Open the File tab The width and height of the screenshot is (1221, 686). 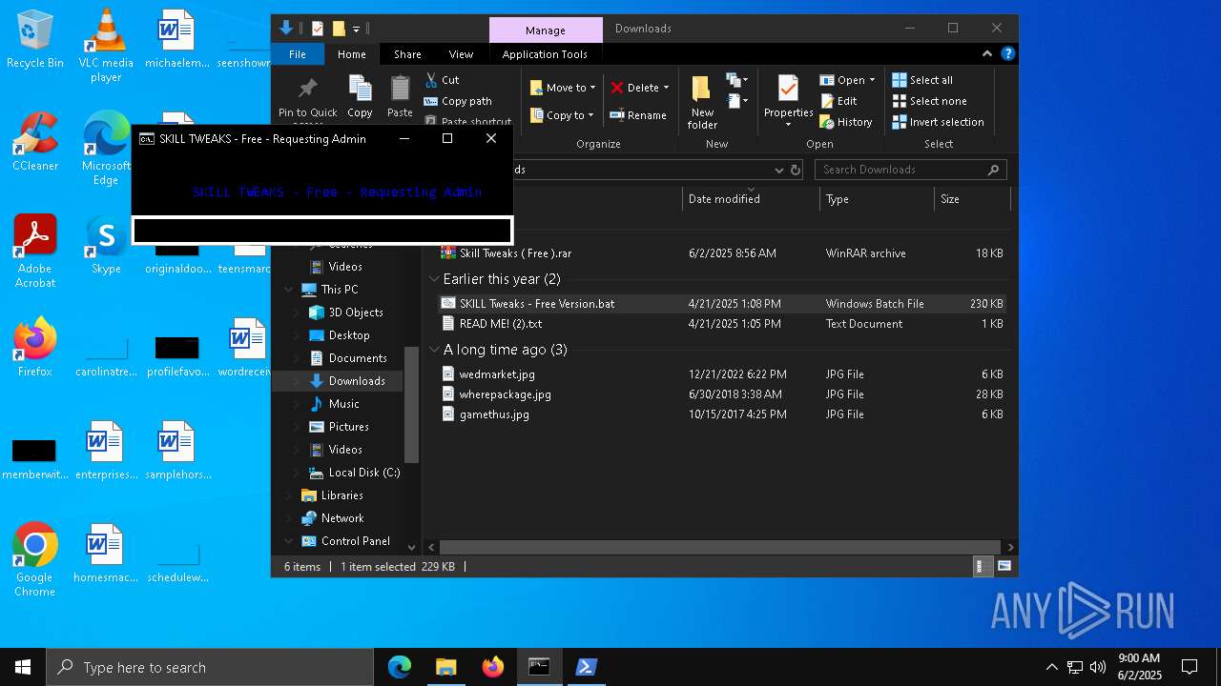pyautogui.click(x=298, y=54)
